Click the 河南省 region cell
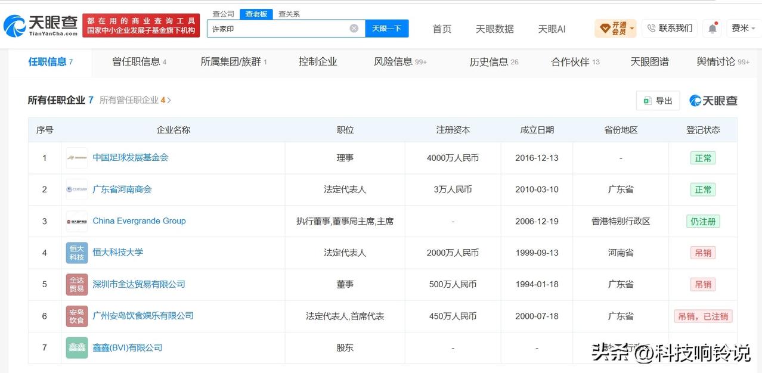This screenshot has width=762, height=373. click(621, 253)
